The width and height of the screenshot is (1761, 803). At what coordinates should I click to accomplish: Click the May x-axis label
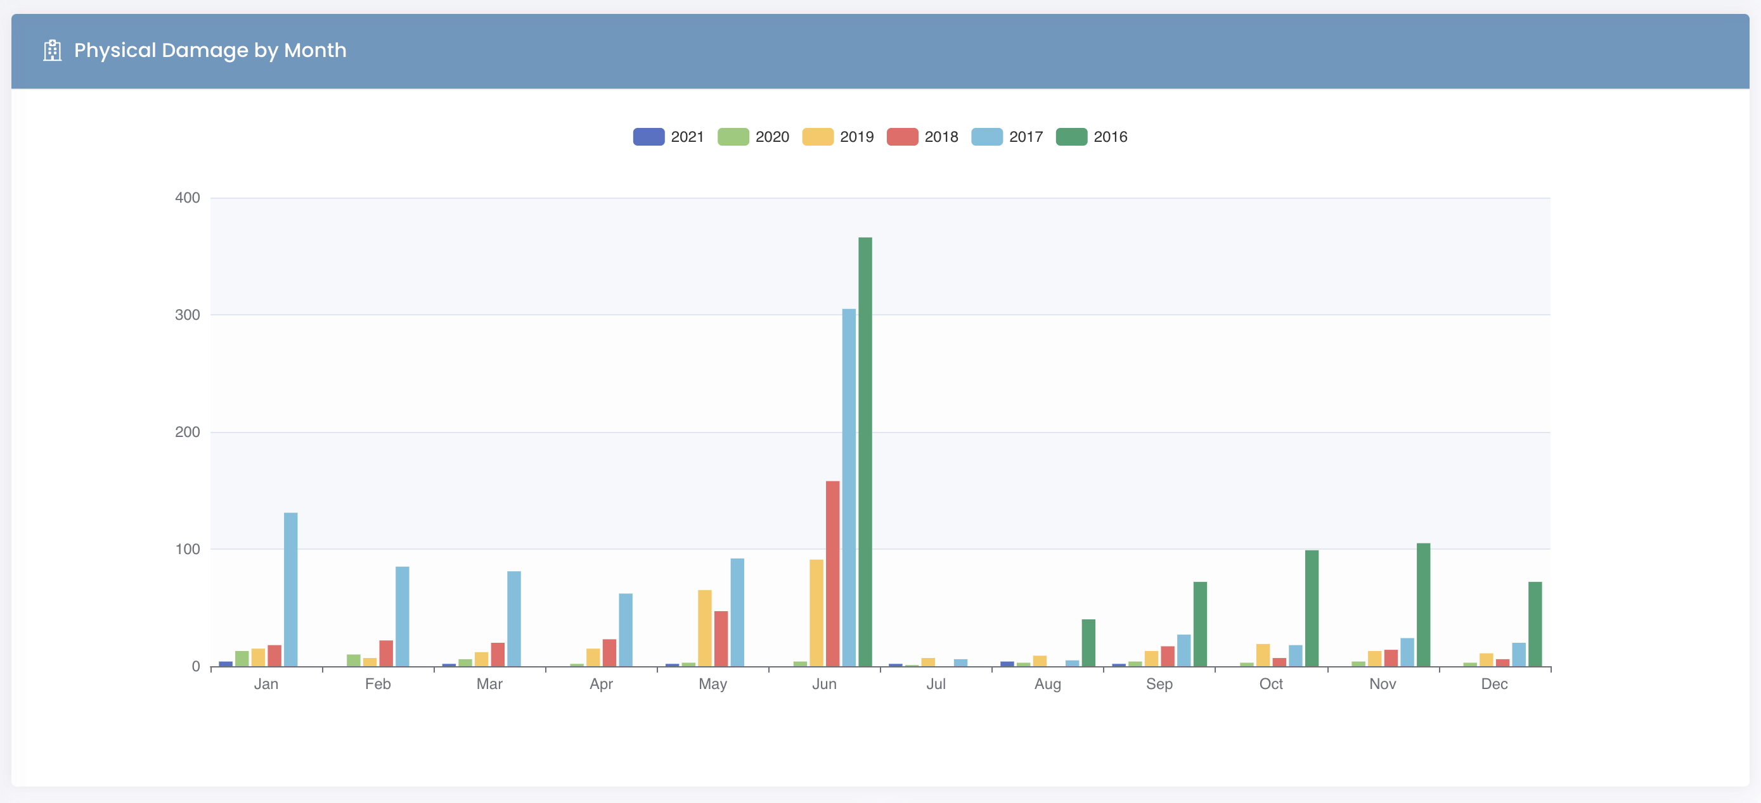713,683
